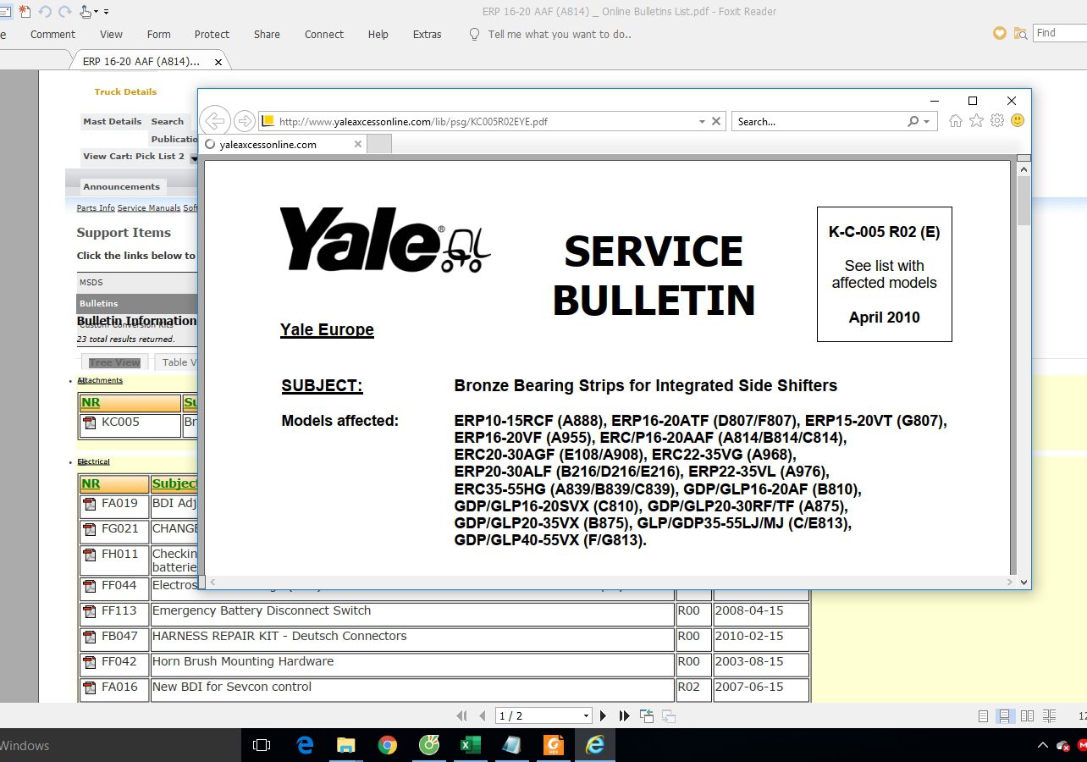Open the FA019 bulletin PDF icon
The image size is (1087, 762).
[89, 504]
